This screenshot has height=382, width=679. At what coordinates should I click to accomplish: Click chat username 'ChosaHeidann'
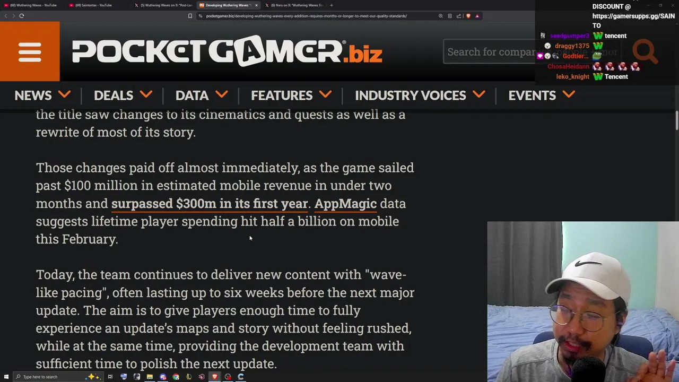[x=568, y=66]
